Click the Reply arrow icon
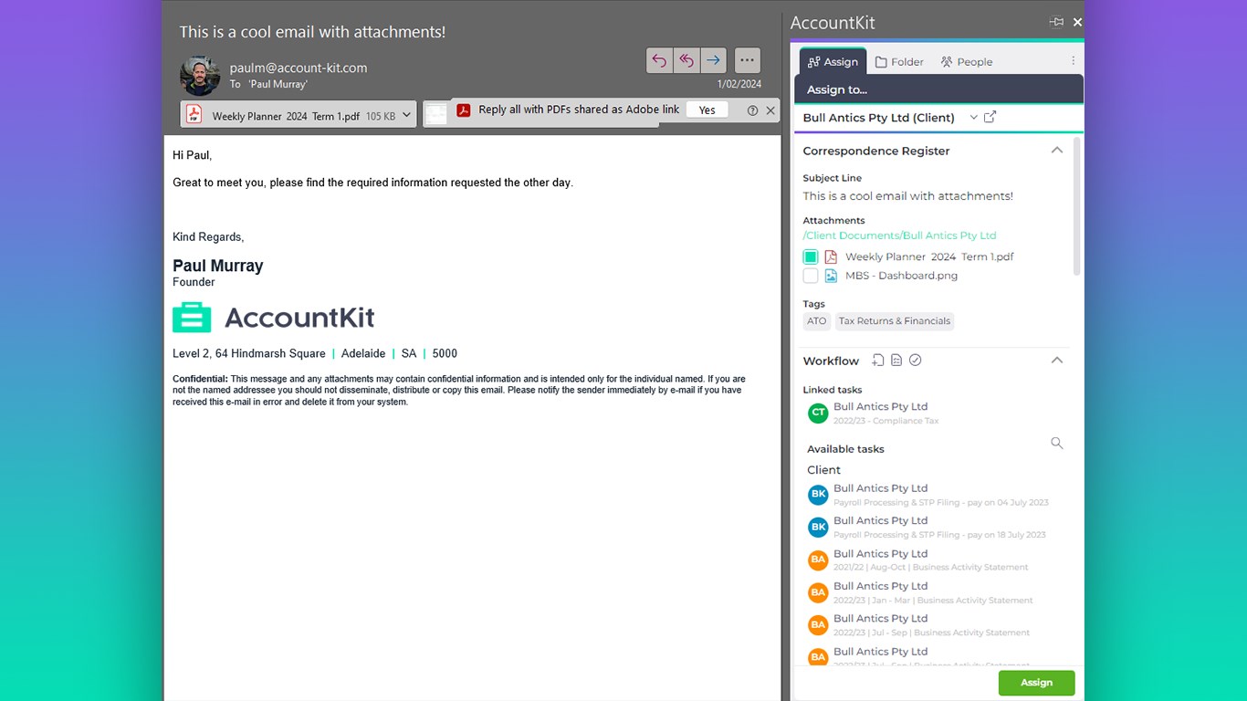The width and height of the screenshot is (1247, 701). coord(659,60)
